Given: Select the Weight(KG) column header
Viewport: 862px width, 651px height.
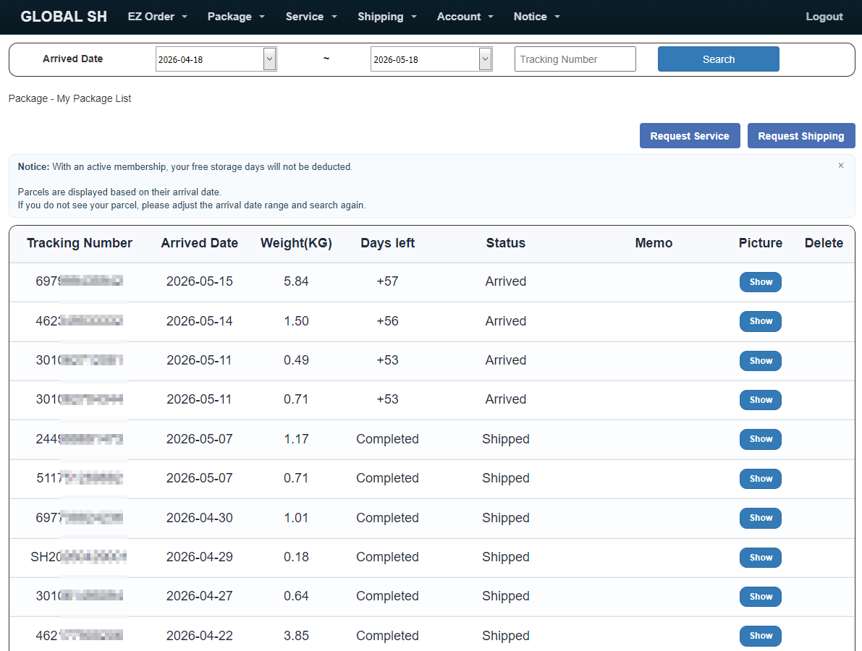Looking at the screenshot, I should [x=296, y=243].
